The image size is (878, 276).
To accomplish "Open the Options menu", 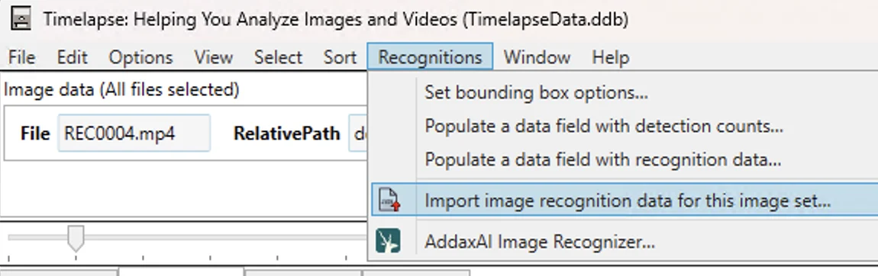I will 140,57.
